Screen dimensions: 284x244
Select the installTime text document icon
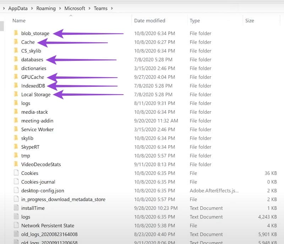pyautogui.click(x=16, y=208)
